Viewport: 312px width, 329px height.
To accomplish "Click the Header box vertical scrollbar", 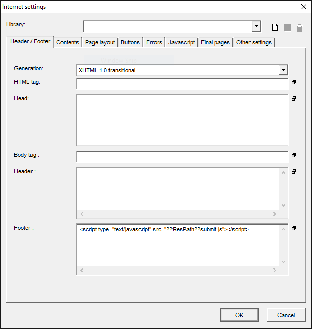I will 283,189.
